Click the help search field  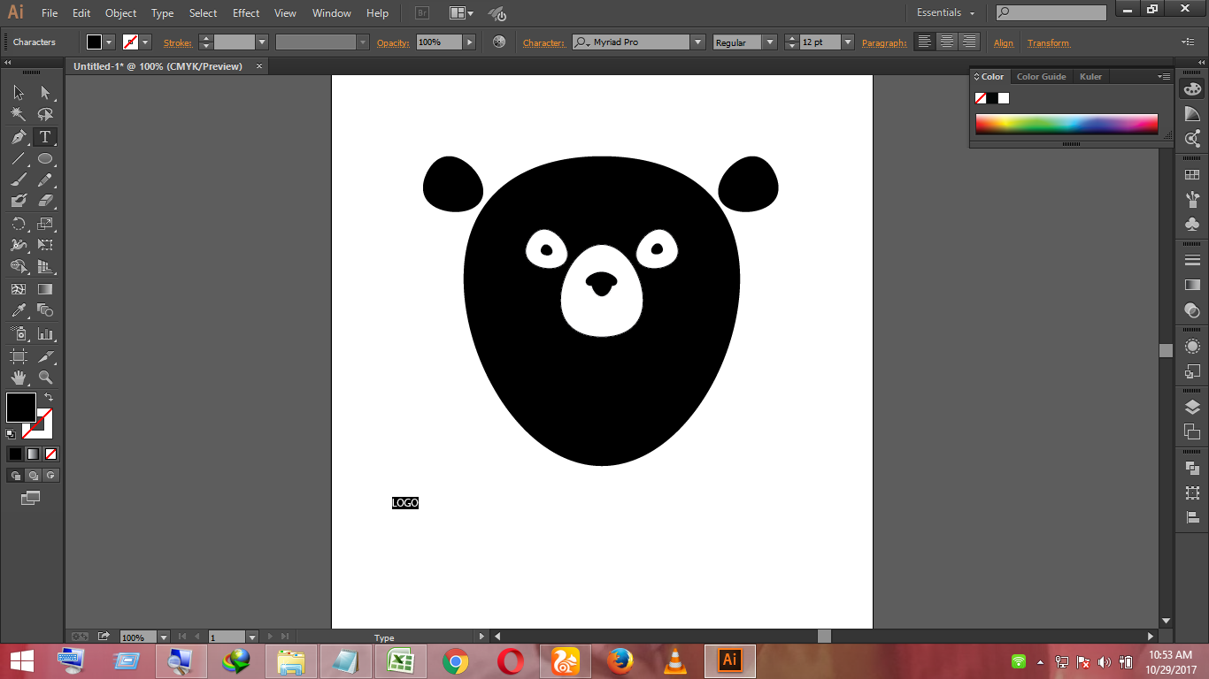point(1051,12)
